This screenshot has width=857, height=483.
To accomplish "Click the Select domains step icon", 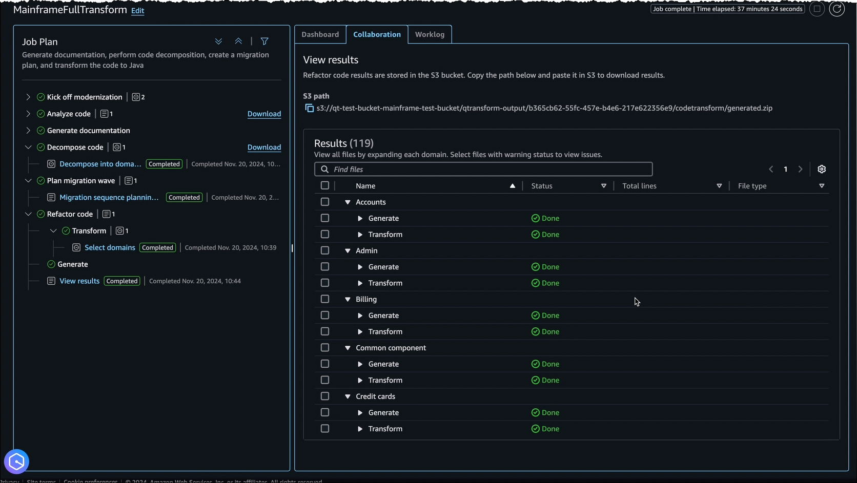I will coord(76,247).
